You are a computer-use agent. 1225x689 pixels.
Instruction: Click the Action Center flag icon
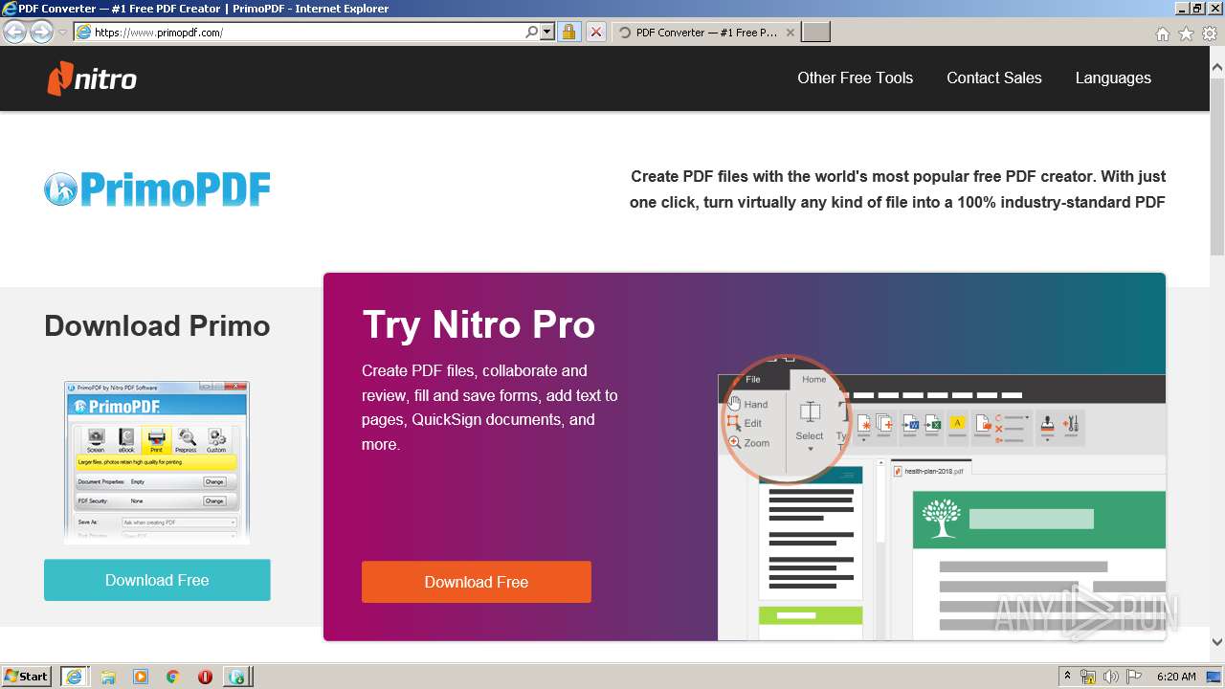pos(1134,677)
